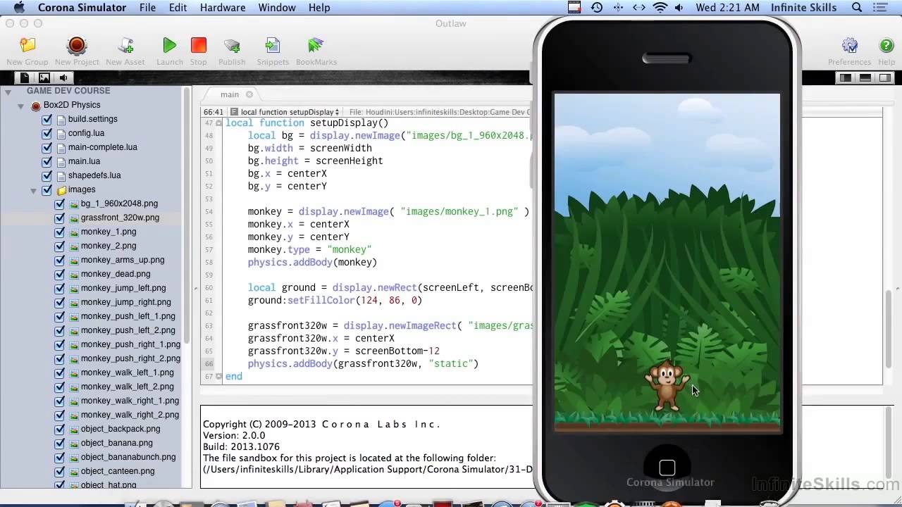Create a New Project from toolbar

pyautogui.click(x=77, y=46)
